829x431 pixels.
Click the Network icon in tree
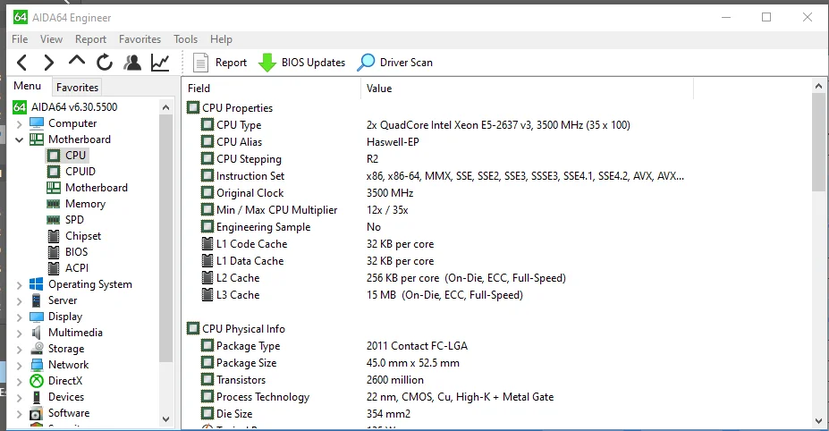pyautogui.click(x=37, y=365)
